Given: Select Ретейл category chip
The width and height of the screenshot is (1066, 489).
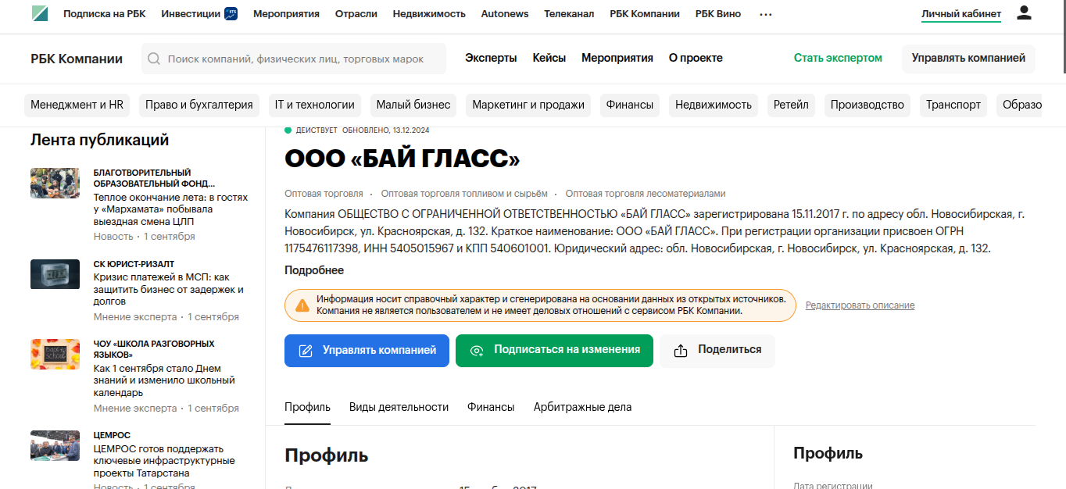Looking at the screenshot, I should 791,105.
